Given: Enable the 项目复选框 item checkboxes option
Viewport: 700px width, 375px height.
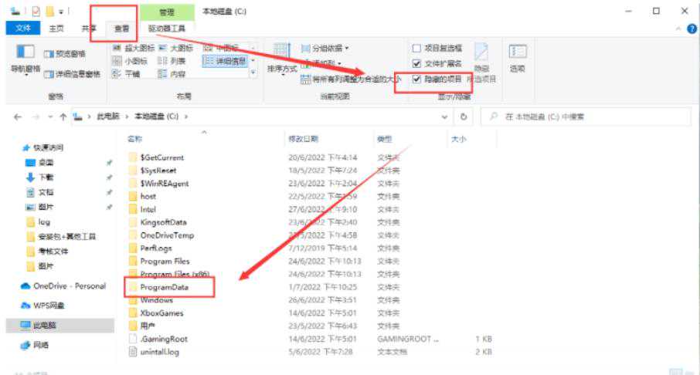Looking at the screenshot, I should point(417,48).
